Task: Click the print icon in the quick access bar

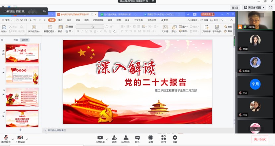Action: click(x=26, y=20)
